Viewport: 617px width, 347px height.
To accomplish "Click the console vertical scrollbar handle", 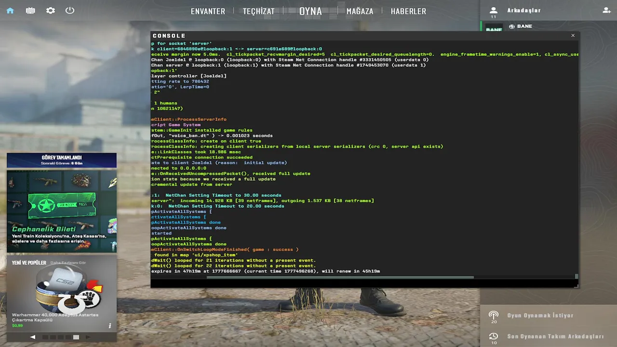I will pyautogui.click(x=576, y=277).
